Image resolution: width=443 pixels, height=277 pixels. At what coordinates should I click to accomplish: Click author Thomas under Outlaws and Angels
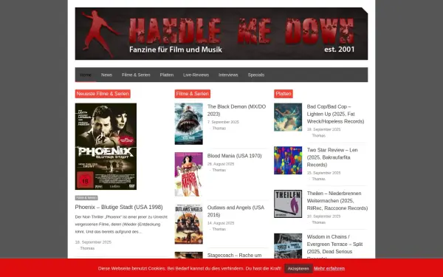pos(219,229)
